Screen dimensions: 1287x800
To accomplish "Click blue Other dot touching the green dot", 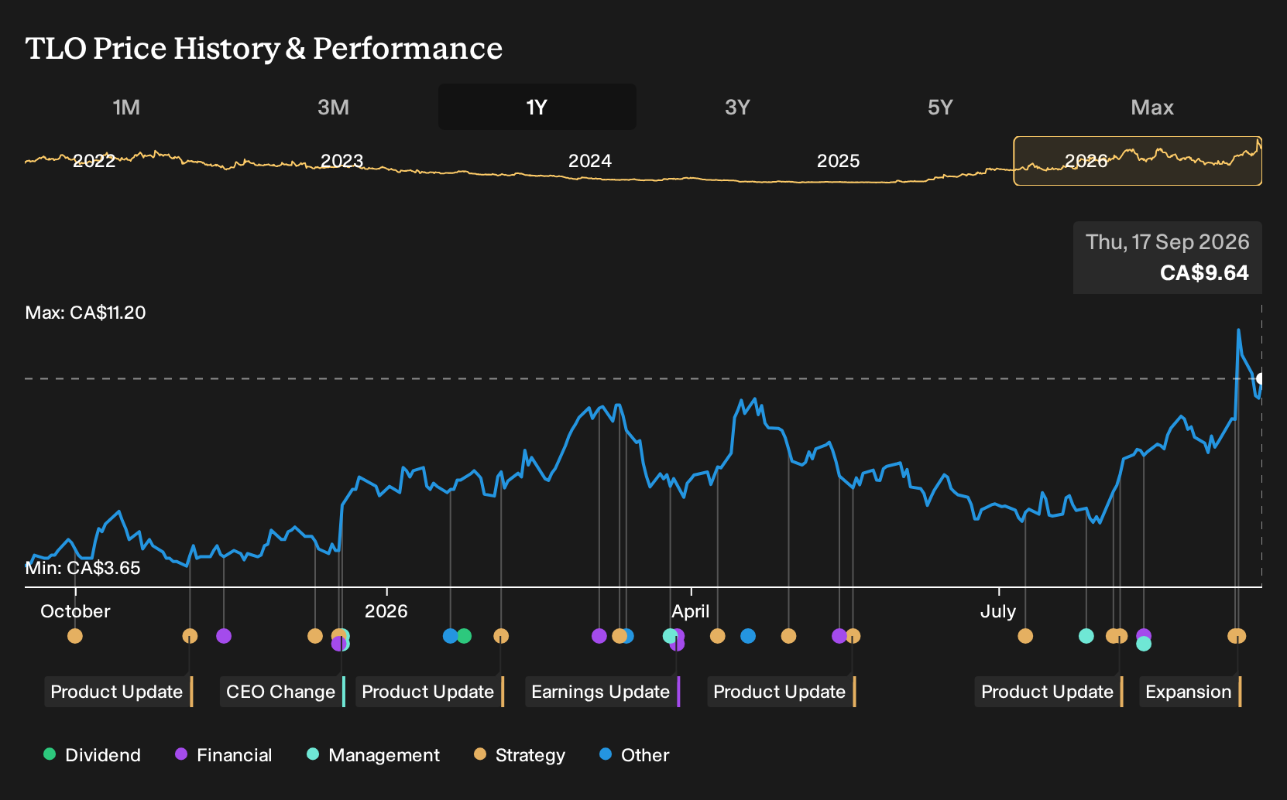I will [x=449, y=636].
